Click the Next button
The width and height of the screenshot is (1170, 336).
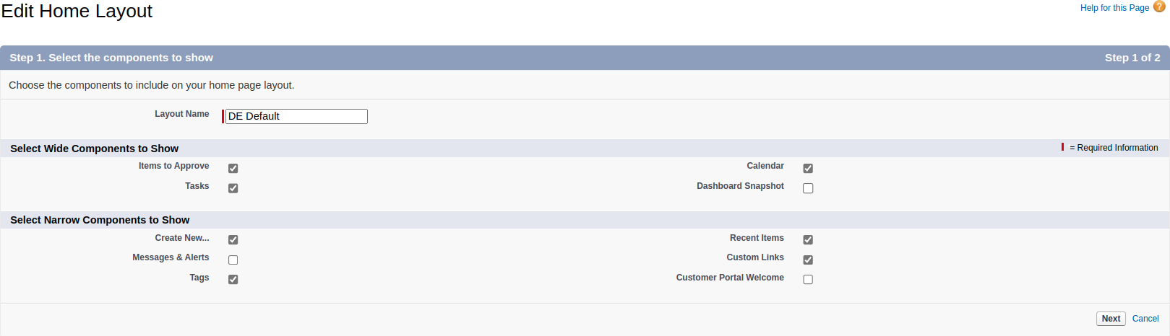tap(1111, 319)
